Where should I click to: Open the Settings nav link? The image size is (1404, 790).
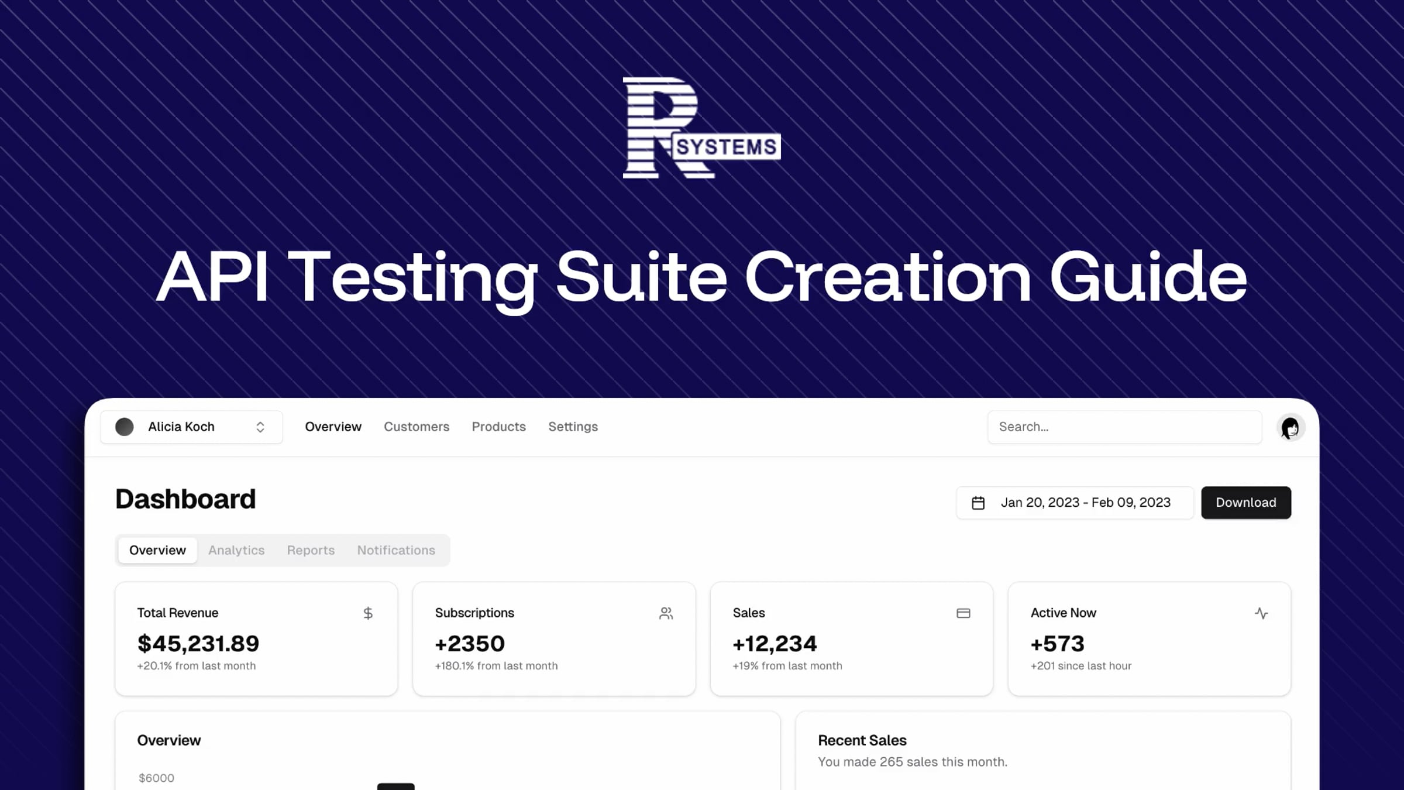573,427
